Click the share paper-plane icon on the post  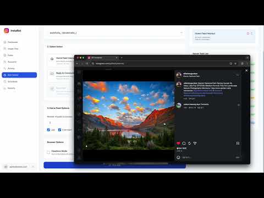coord(195,143)
